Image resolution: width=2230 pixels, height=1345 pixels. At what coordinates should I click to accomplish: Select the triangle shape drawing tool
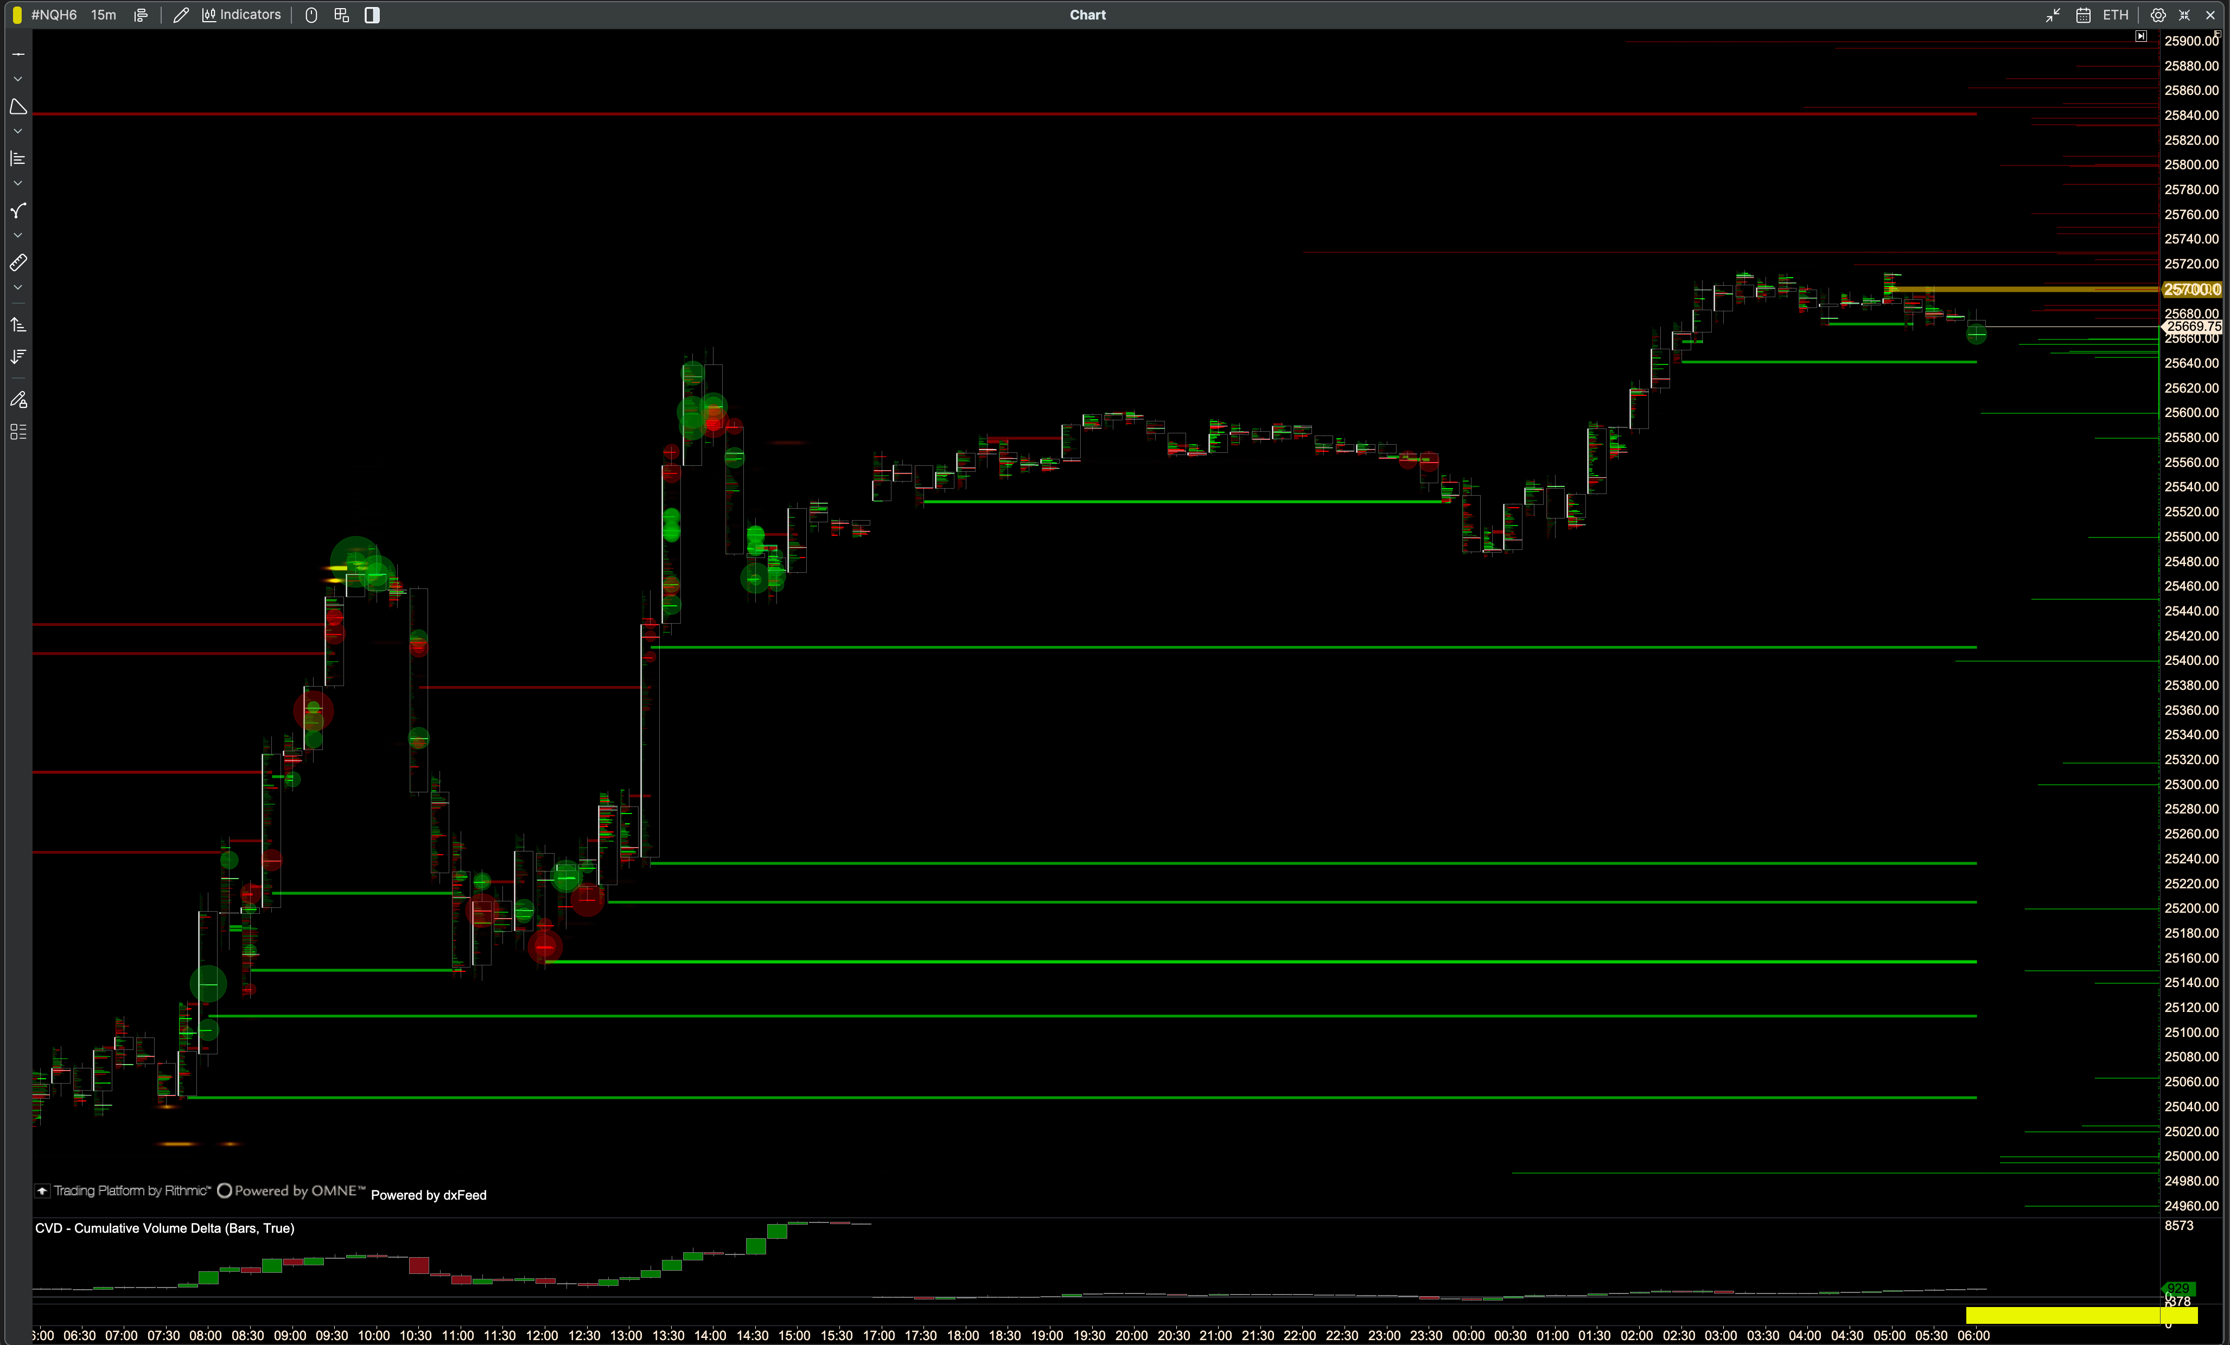pyautogui.click(x=18, y=107)
